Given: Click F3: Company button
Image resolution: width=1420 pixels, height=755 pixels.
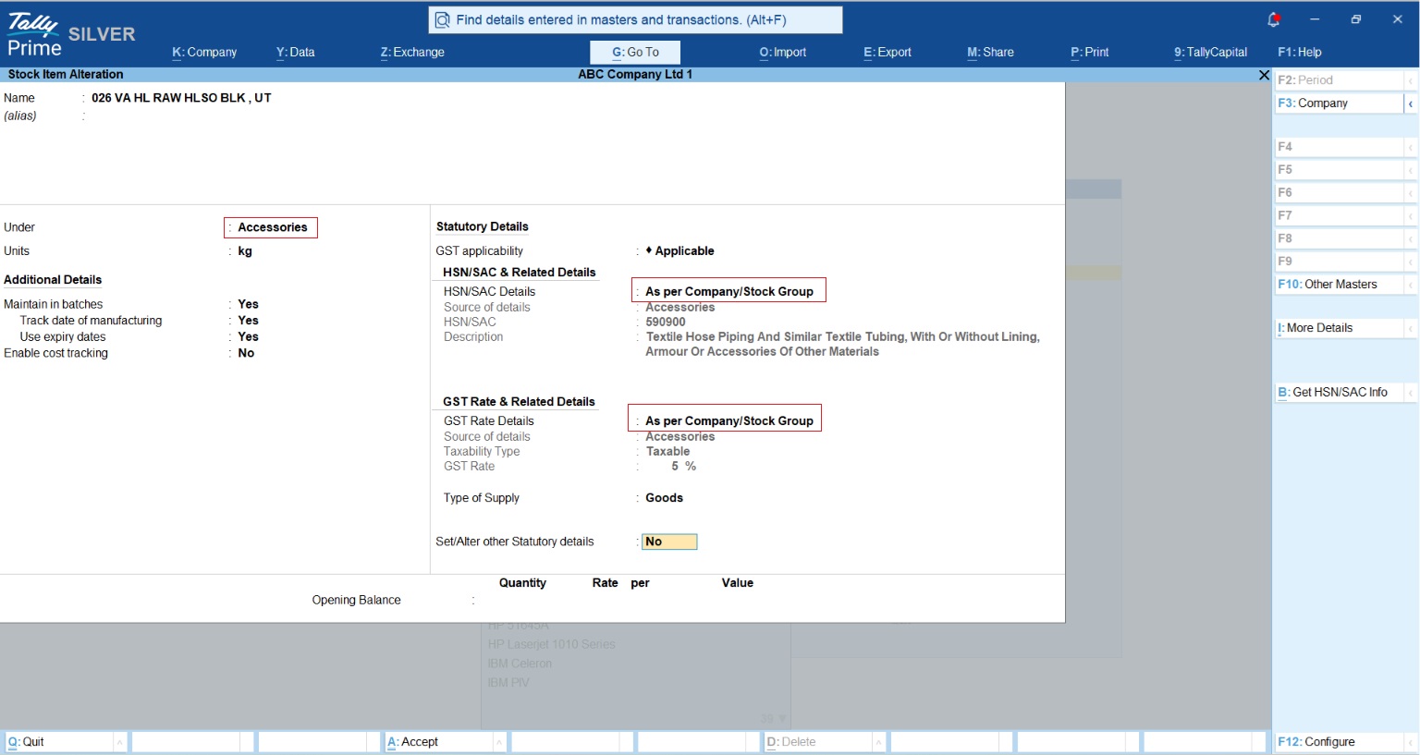Looking at the screenshot, I should (1339, 104).
